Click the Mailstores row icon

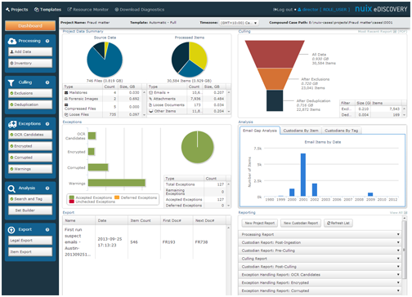(66, 93)
